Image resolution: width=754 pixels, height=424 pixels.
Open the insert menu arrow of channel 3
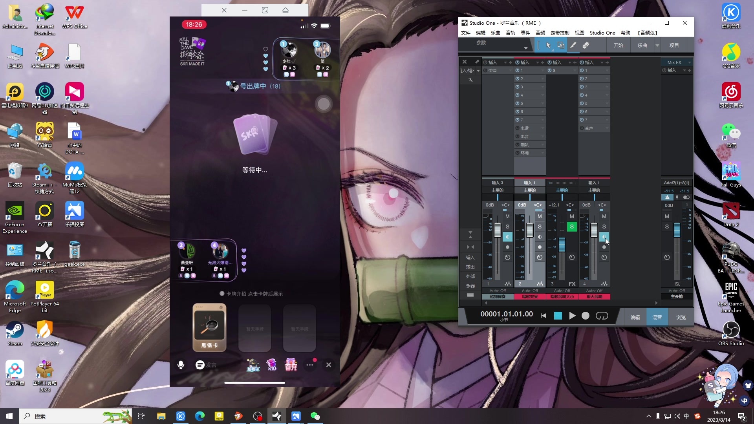point(570,62)
